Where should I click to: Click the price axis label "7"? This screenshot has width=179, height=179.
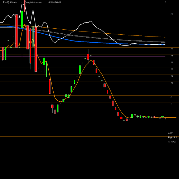[171, 103]
